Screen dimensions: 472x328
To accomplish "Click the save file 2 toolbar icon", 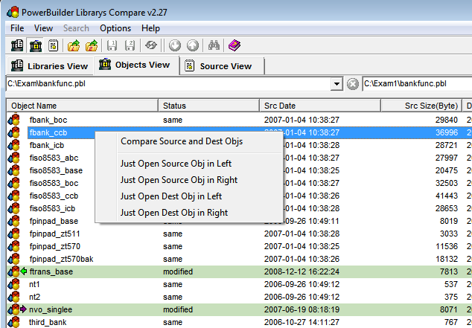I will [130, 45].
